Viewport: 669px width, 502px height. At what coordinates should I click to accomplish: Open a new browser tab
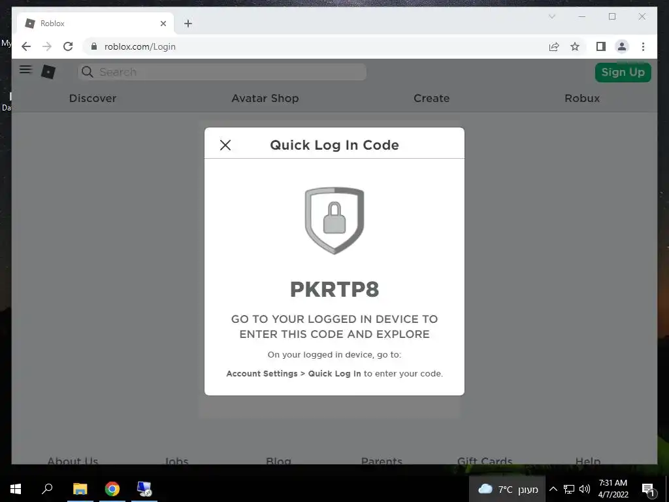point(188,24)
